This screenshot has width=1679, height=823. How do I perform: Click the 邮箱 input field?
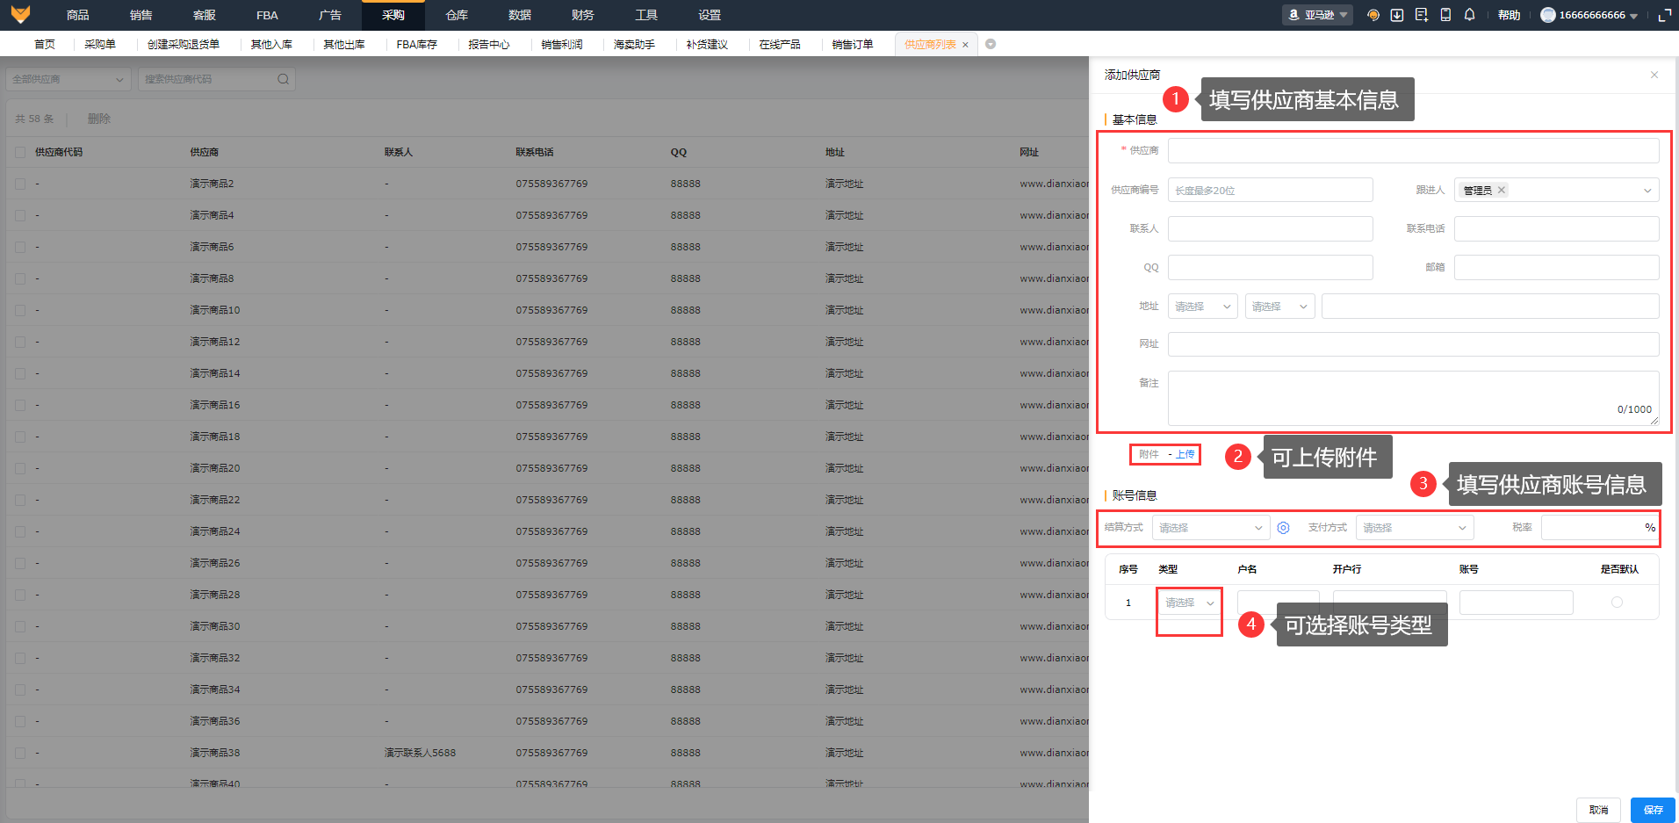[1556, 267]
